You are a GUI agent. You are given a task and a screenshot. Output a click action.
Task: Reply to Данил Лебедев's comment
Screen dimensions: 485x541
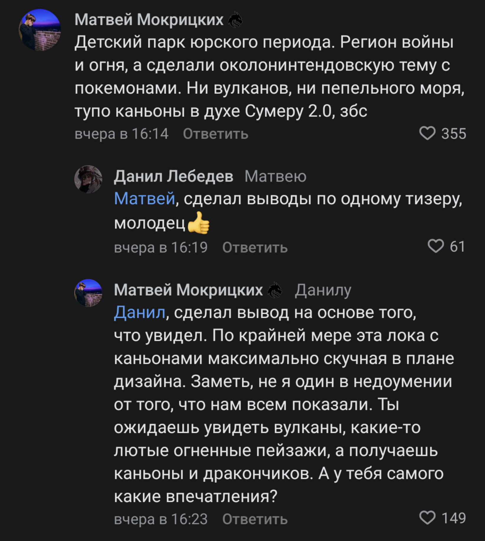click(255, 247)
